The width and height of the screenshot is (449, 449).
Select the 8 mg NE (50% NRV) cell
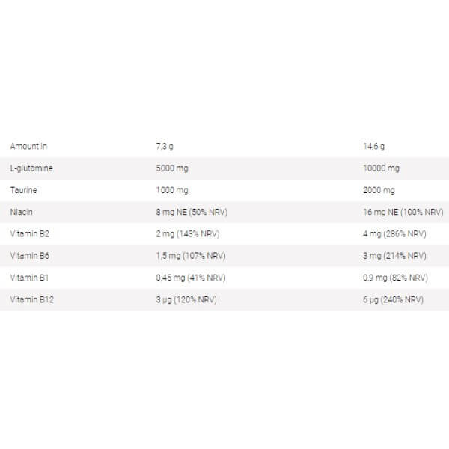(191, 212)
